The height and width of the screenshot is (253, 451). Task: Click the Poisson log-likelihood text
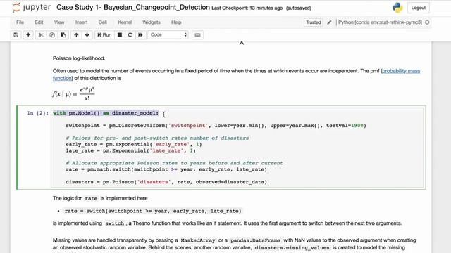pyautogui.click(x=79, y=58)
